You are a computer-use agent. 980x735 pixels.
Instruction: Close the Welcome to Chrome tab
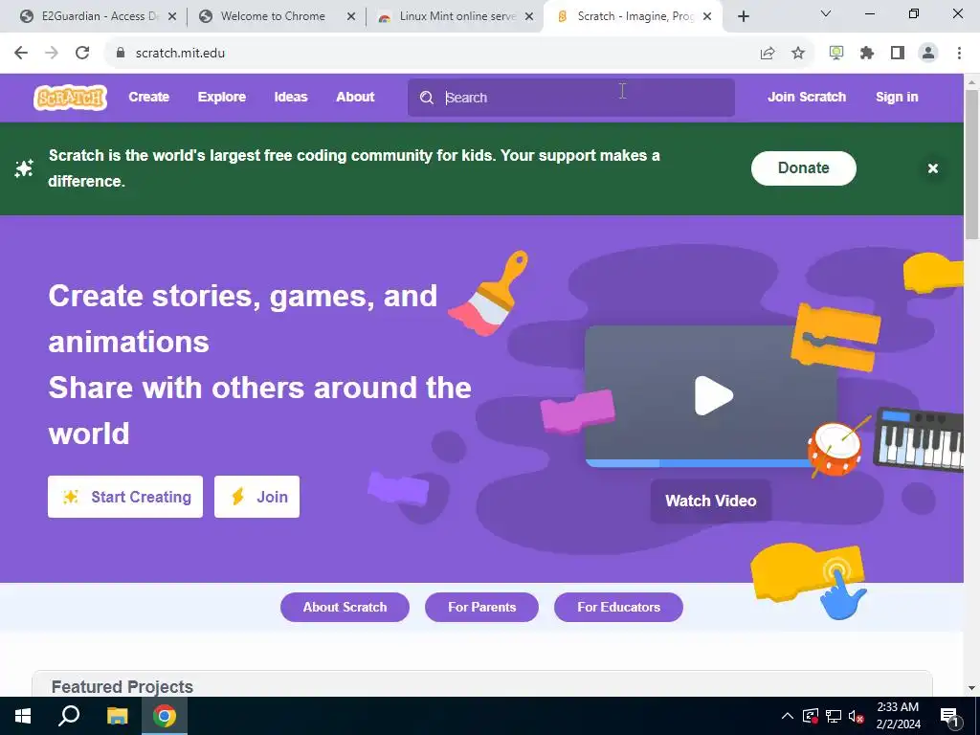[351, 16]
